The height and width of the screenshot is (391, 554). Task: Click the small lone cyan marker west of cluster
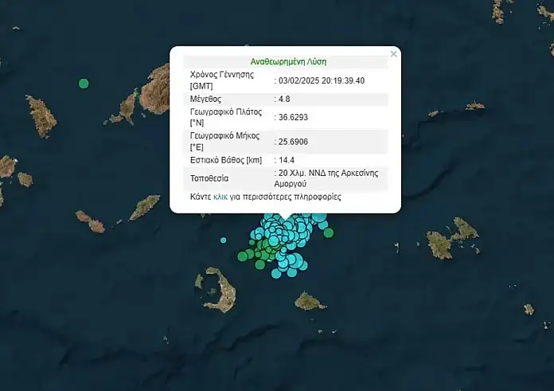224,240
